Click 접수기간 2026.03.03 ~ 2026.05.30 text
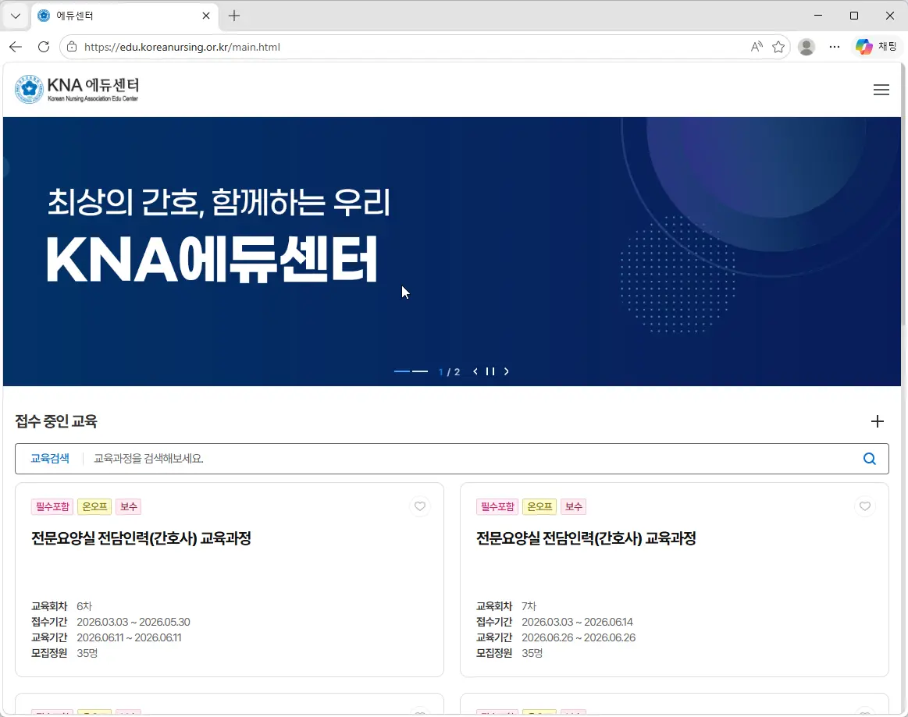908x717 pixels. point(111,622)
